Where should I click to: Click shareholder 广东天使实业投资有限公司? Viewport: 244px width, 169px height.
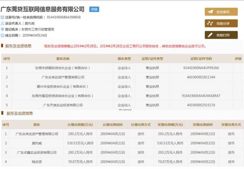coord(63,105)
